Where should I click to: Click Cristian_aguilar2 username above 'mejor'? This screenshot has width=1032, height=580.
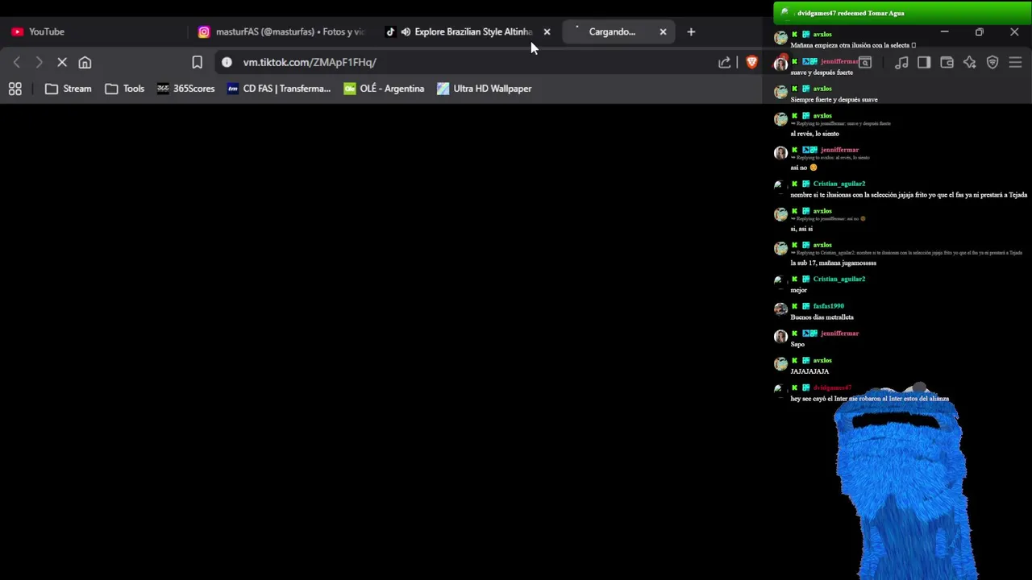click(838, 279)
